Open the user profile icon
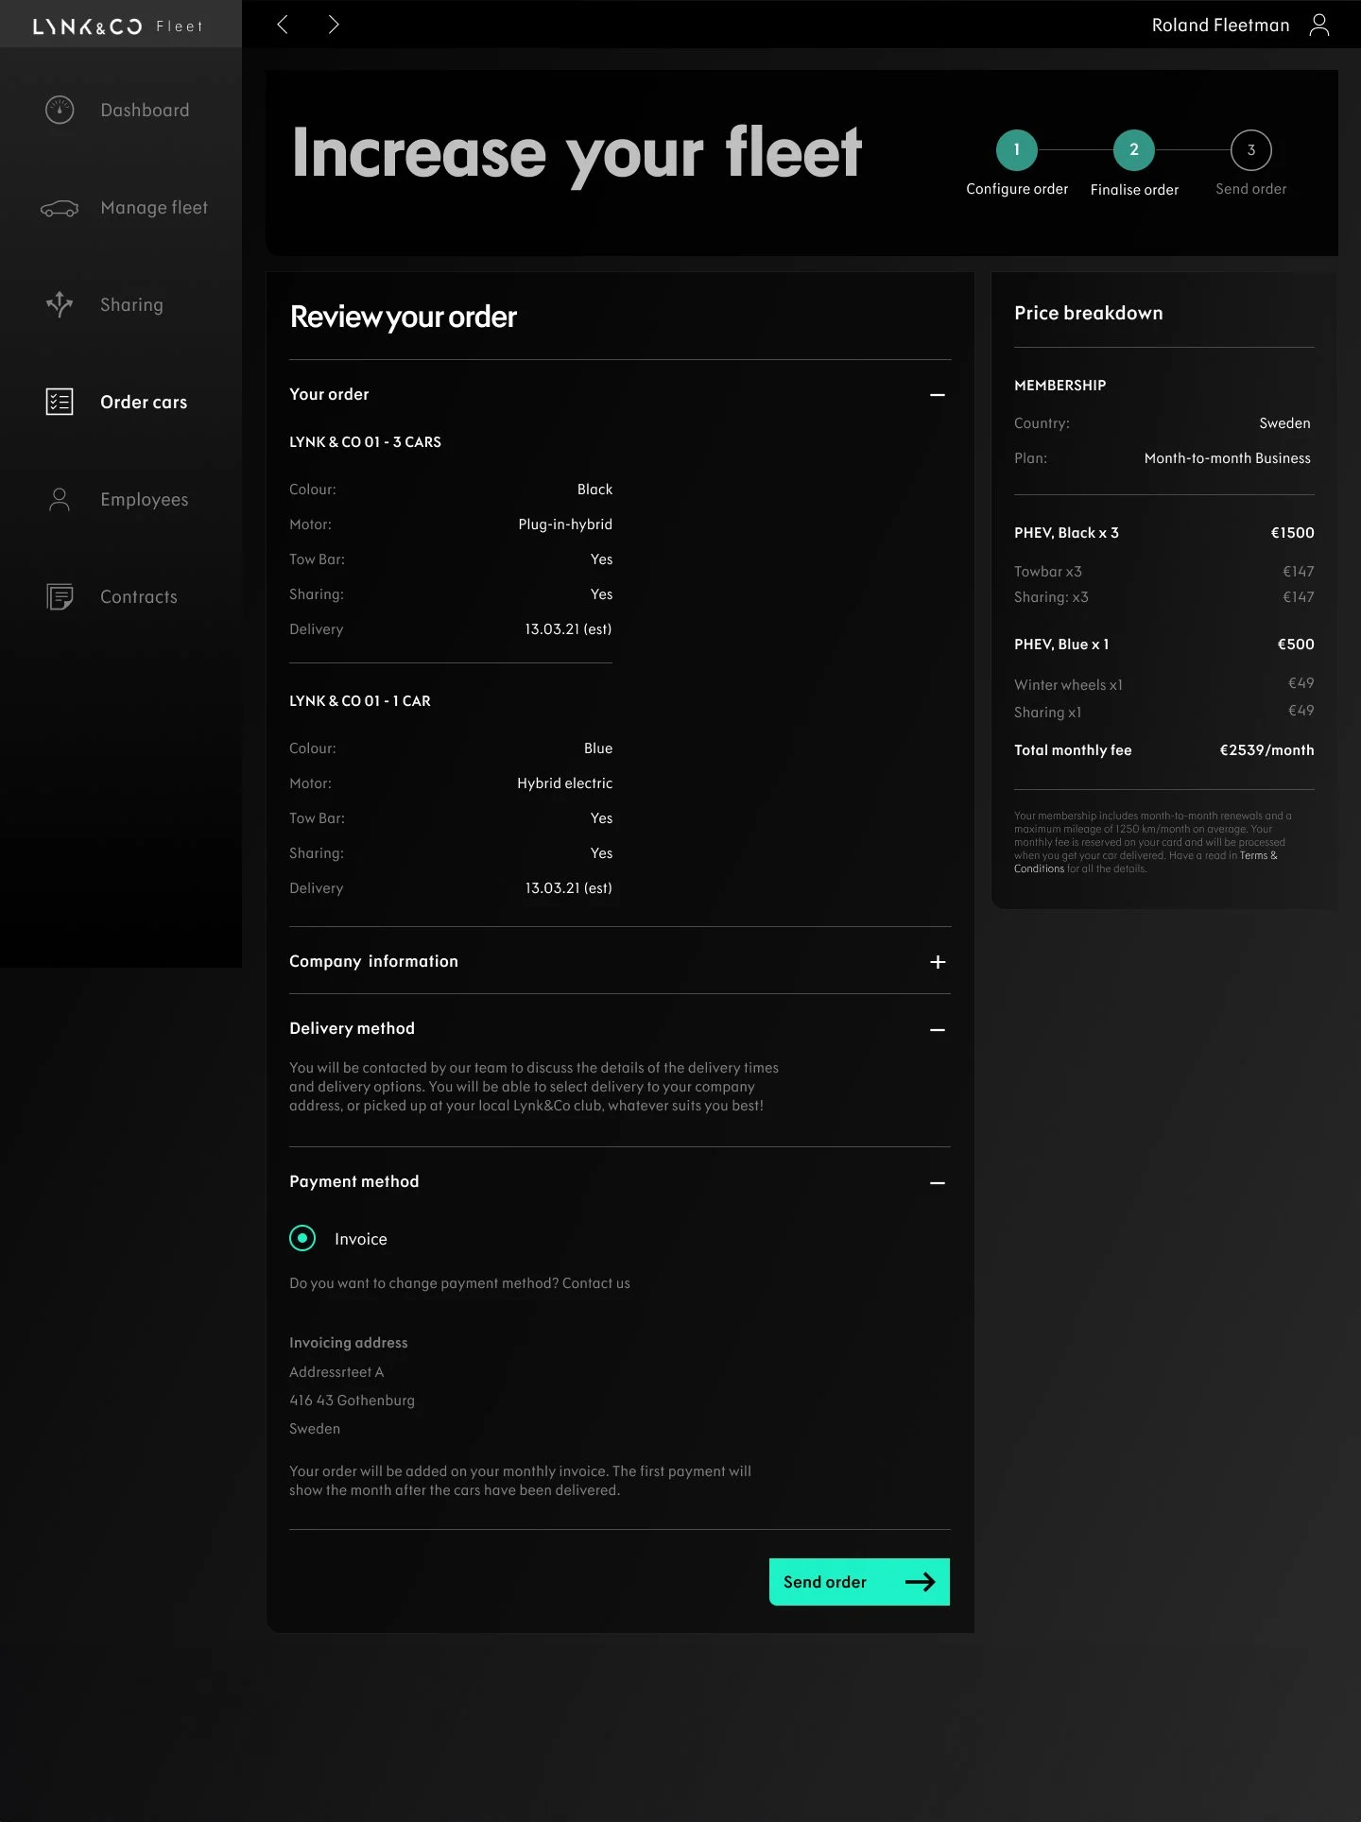This screenshot has height=1822, width=1361. point(1319,25)
